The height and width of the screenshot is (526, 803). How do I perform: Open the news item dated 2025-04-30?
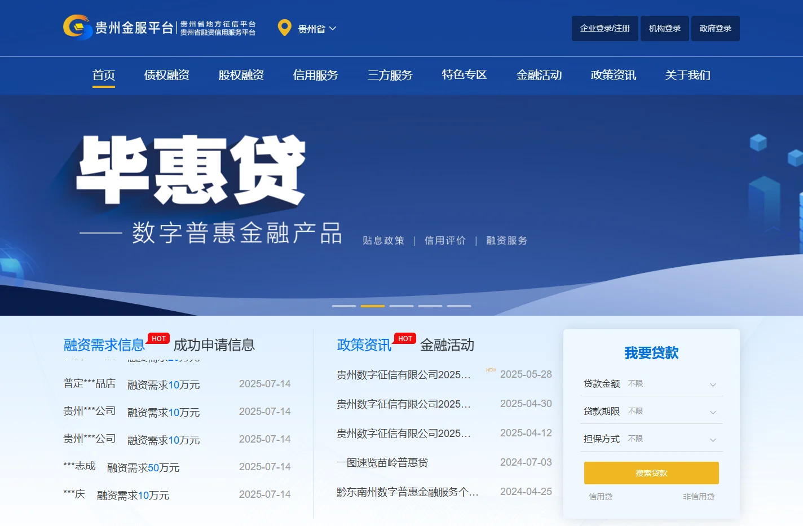point(444,404)
